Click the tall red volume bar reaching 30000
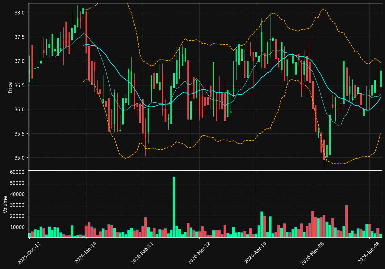The height and width of the screenshot is (269, 385). click(x=347, y=221)
